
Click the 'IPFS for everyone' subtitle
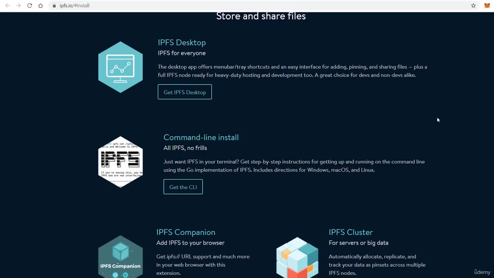point(182,53)
